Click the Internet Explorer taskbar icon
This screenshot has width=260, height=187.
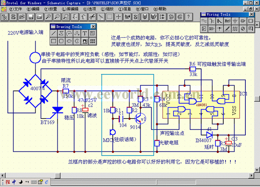pyautogui.click(x=47, y=182)
